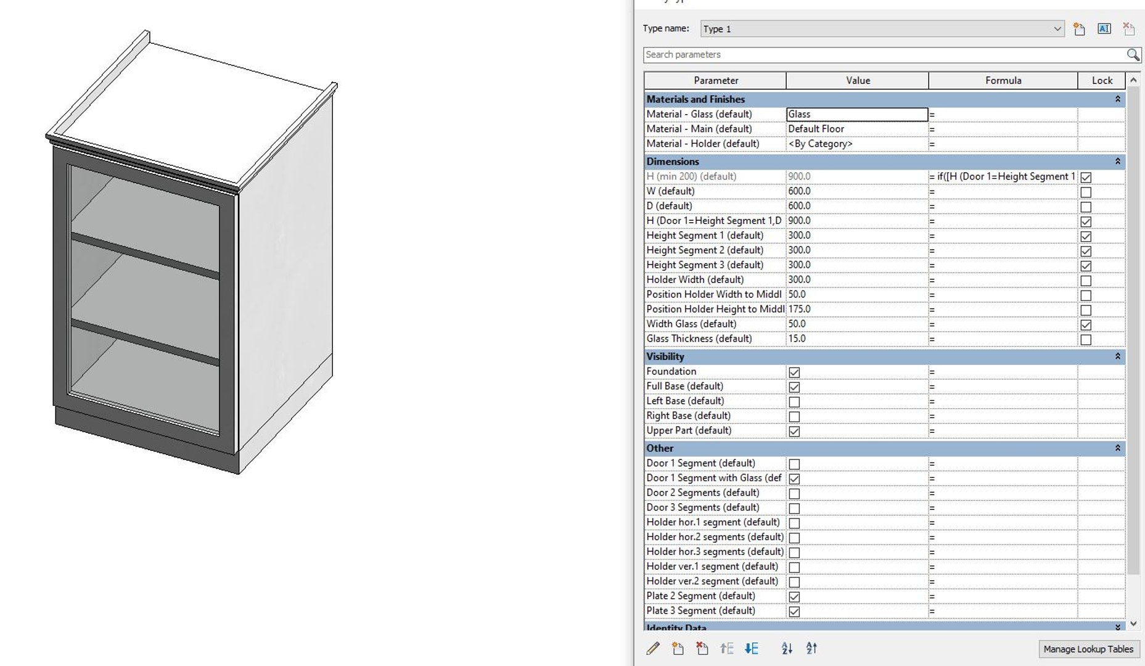Image resolution: width=1145 pixels, height=666 pixels.
Task: Click the Formula column header
Action: (x=1003, y=80)
